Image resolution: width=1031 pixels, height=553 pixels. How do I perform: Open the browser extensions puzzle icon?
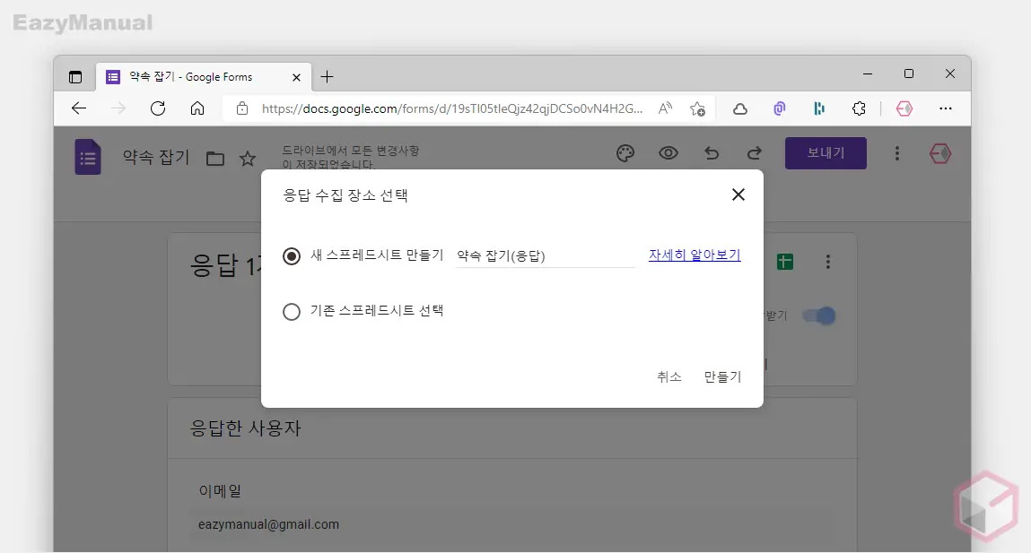pyautogui.click(x=859, y=108)
